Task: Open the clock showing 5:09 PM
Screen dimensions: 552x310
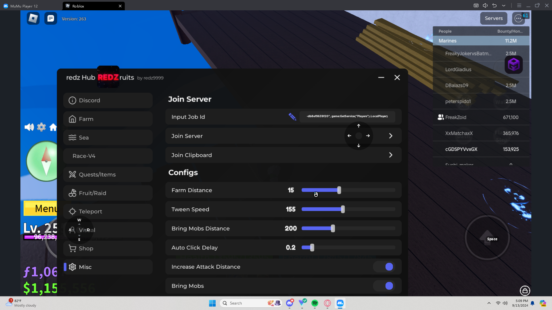Action: (x=520, y=303)
